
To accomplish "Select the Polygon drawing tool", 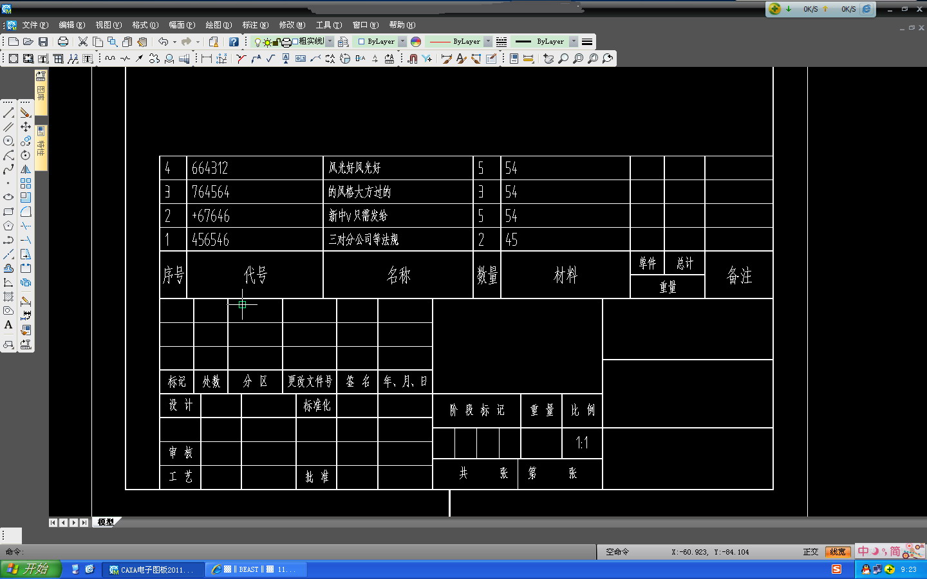I will tap(8, 226).
